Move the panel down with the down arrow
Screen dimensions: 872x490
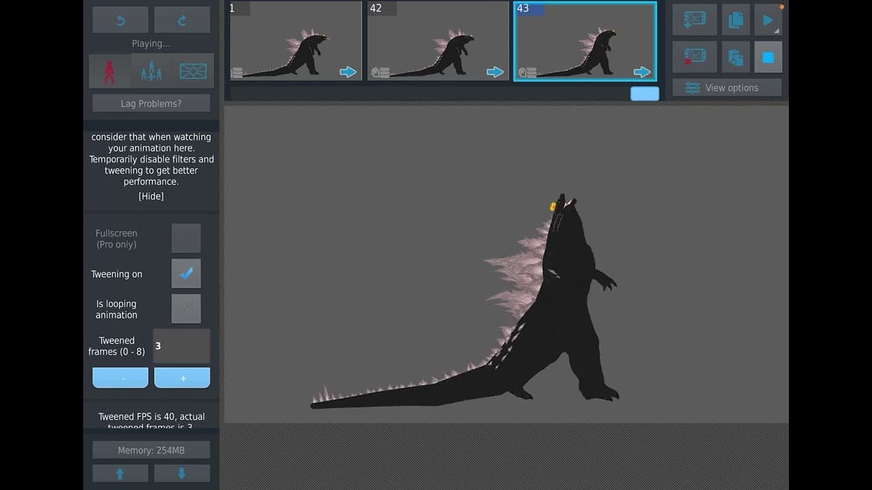(x=182, y=474)
